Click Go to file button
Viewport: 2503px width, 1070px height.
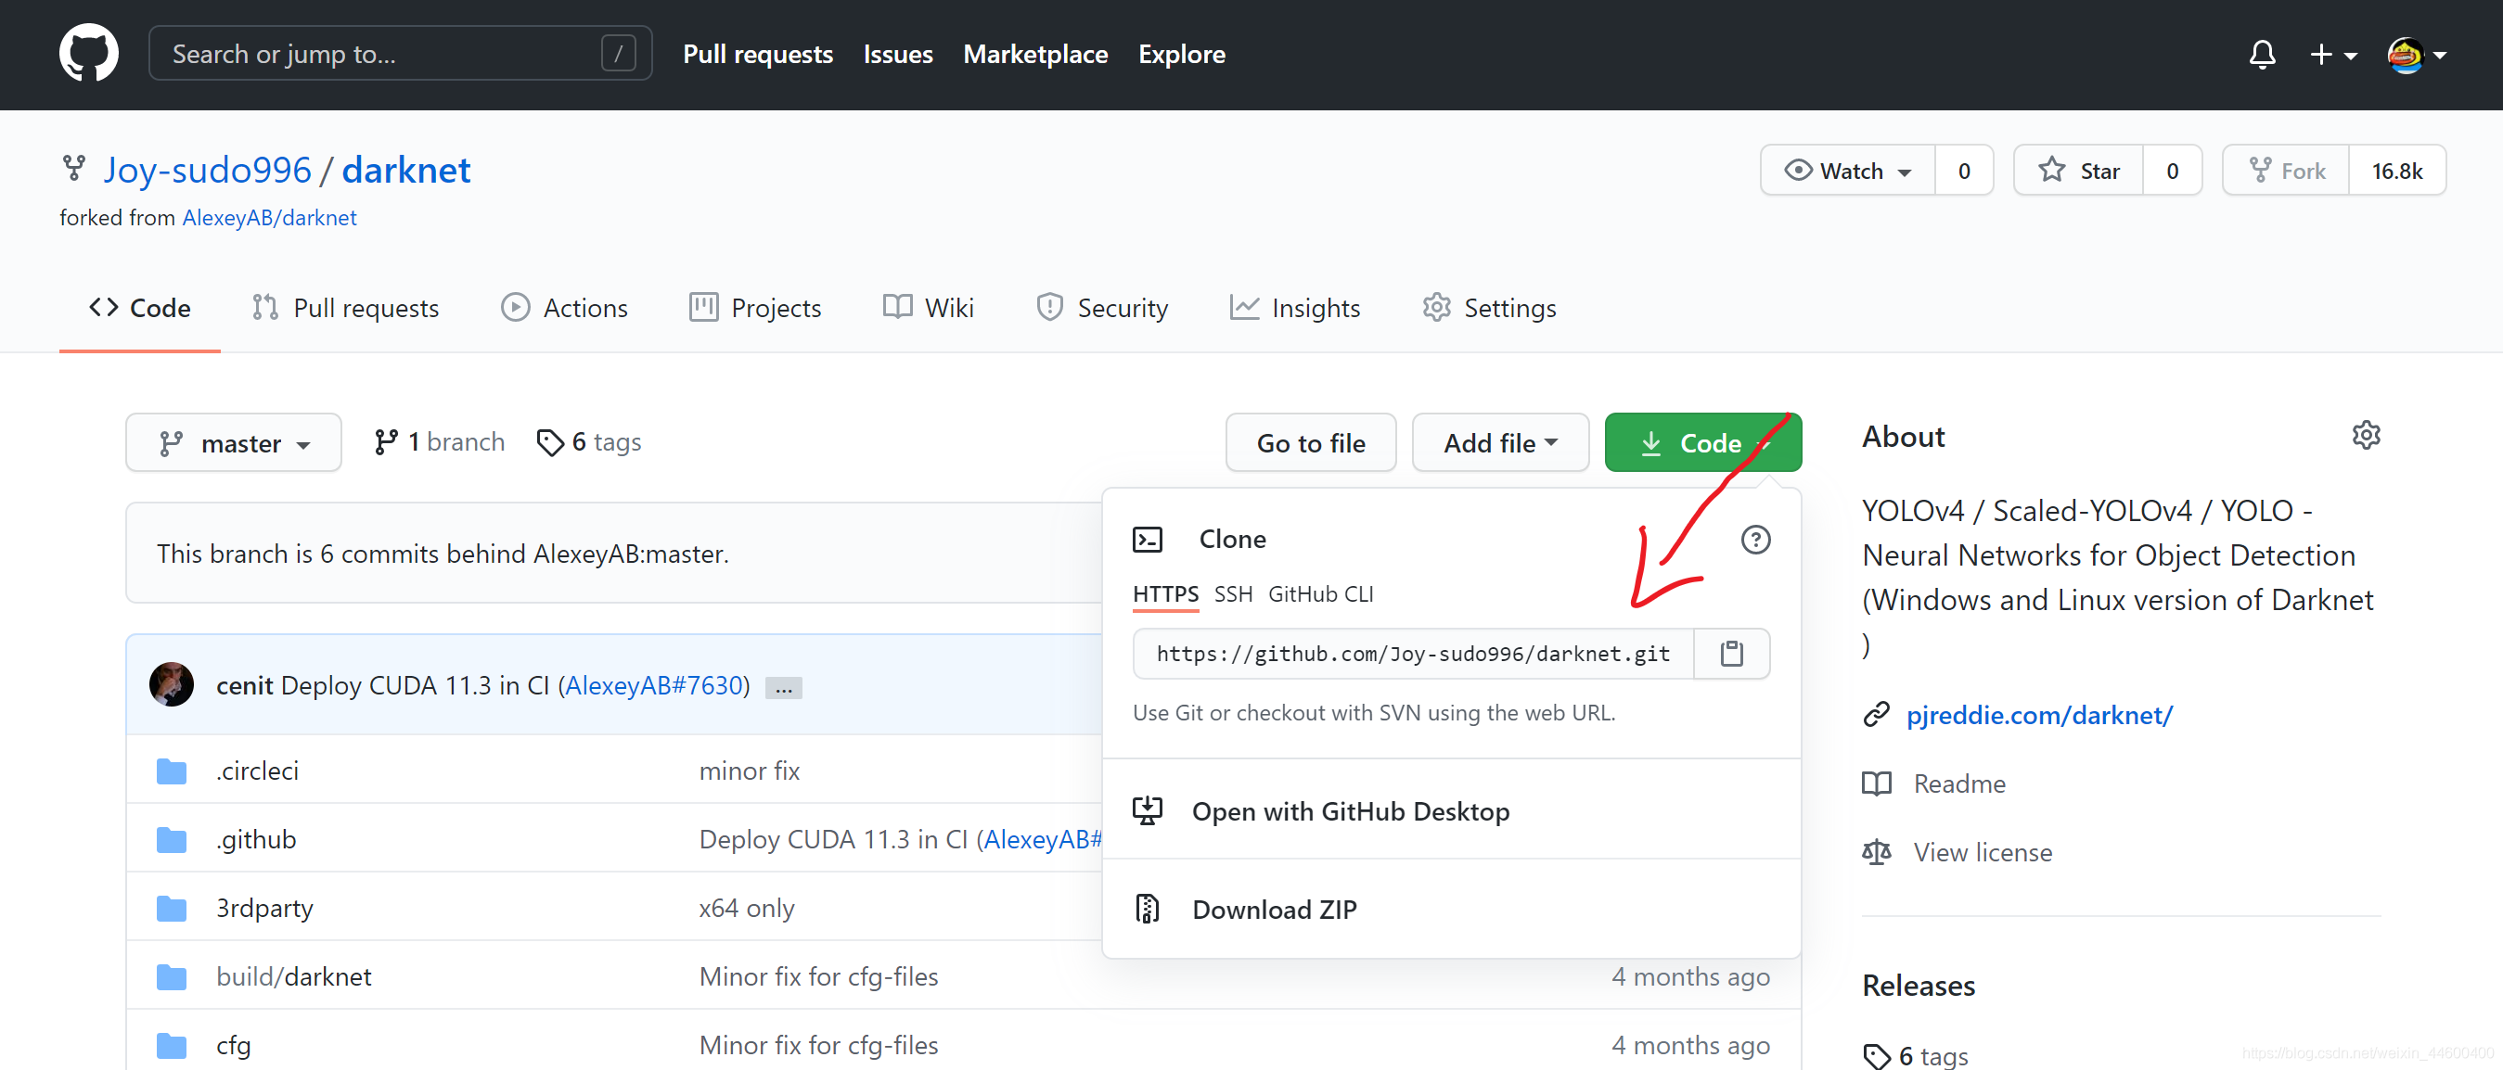click(1311, 443)
